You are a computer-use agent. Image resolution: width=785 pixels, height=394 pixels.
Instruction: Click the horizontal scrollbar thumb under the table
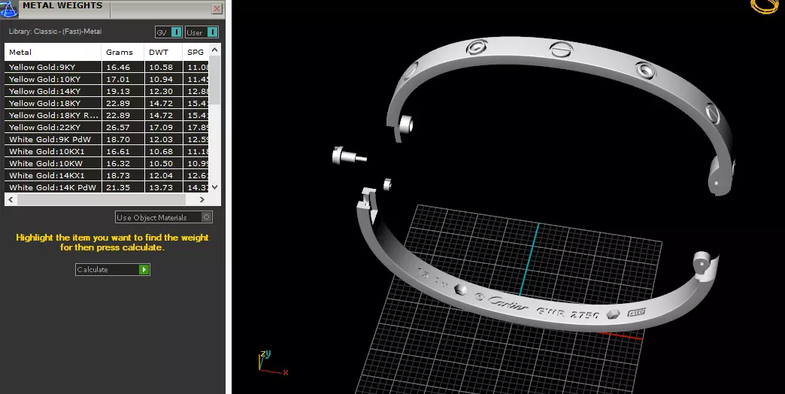(101, 199)
